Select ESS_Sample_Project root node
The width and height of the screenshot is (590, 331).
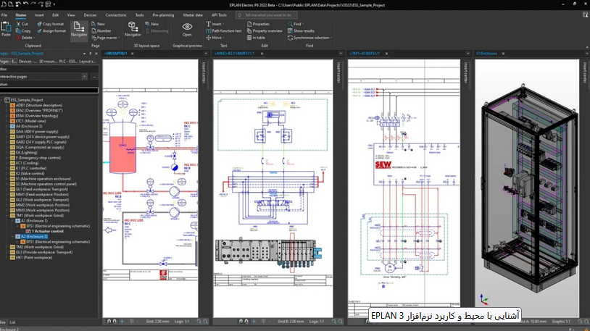point(26,100)
